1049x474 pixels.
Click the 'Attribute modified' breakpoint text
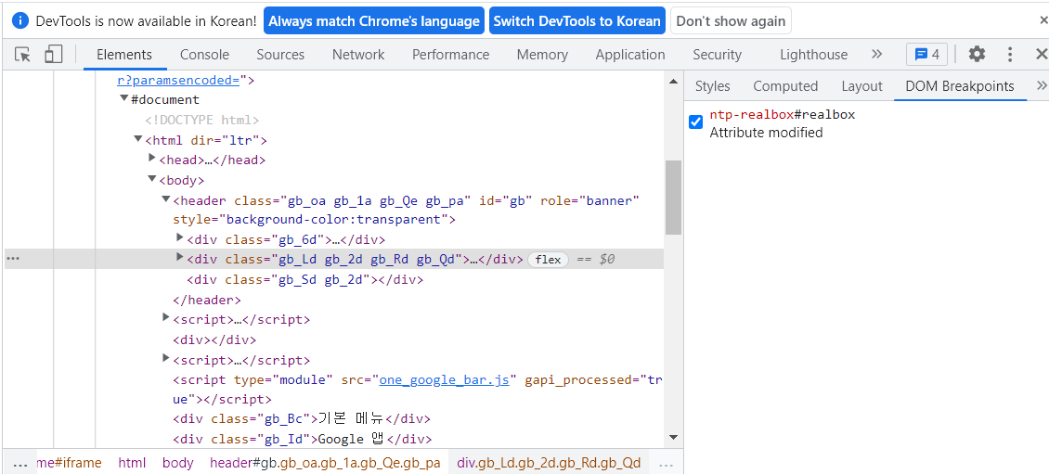click(x=766, y=133)
